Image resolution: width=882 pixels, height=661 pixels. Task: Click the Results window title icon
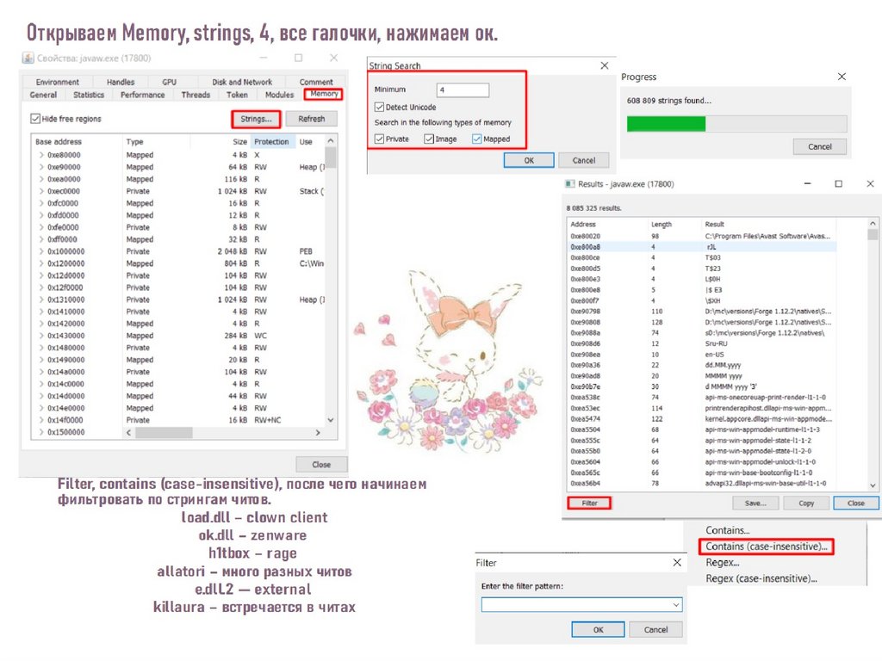click(x=568, y=184)
